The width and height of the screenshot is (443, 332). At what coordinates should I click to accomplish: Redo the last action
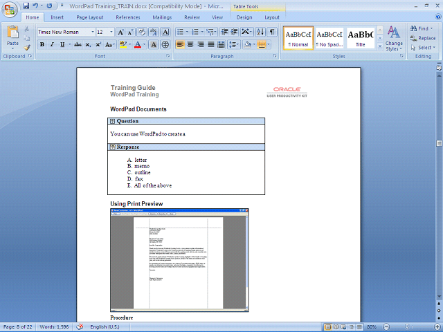(49, 6)
